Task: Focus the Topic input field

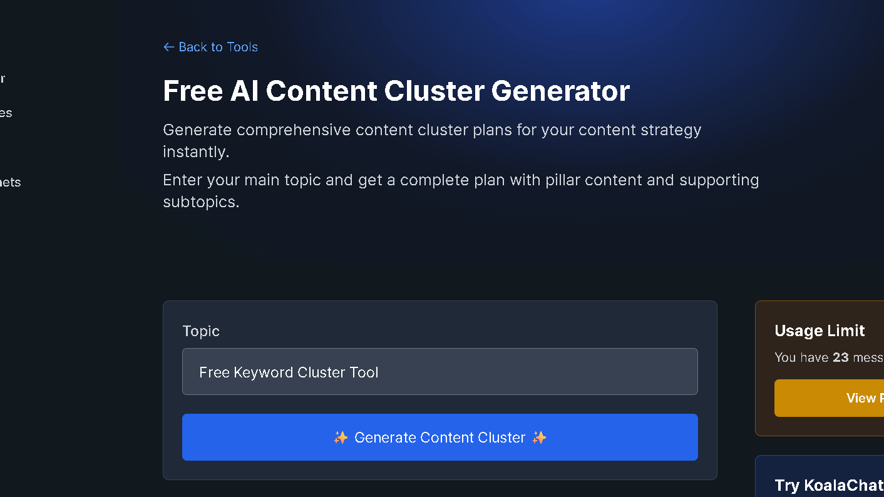Action: (439, 371)
